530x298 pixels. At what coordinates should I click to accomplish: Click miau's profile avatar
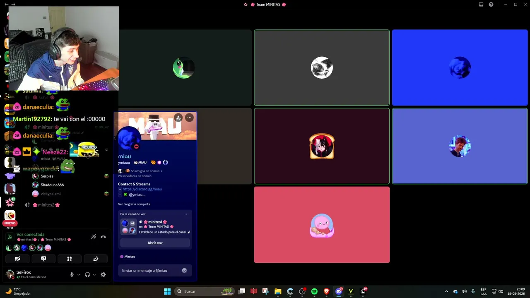click(130, 139)
